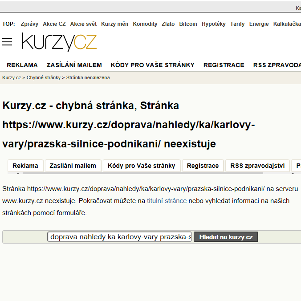
Task: Switch to the Registrace tab
Action: (203, 166)
